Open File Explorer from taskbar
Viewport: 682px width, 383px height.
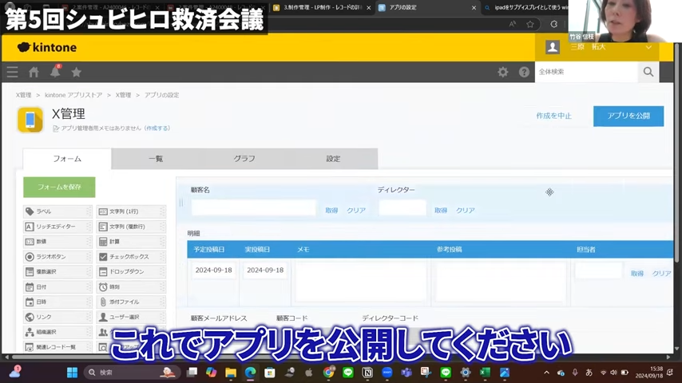[231, 373]
